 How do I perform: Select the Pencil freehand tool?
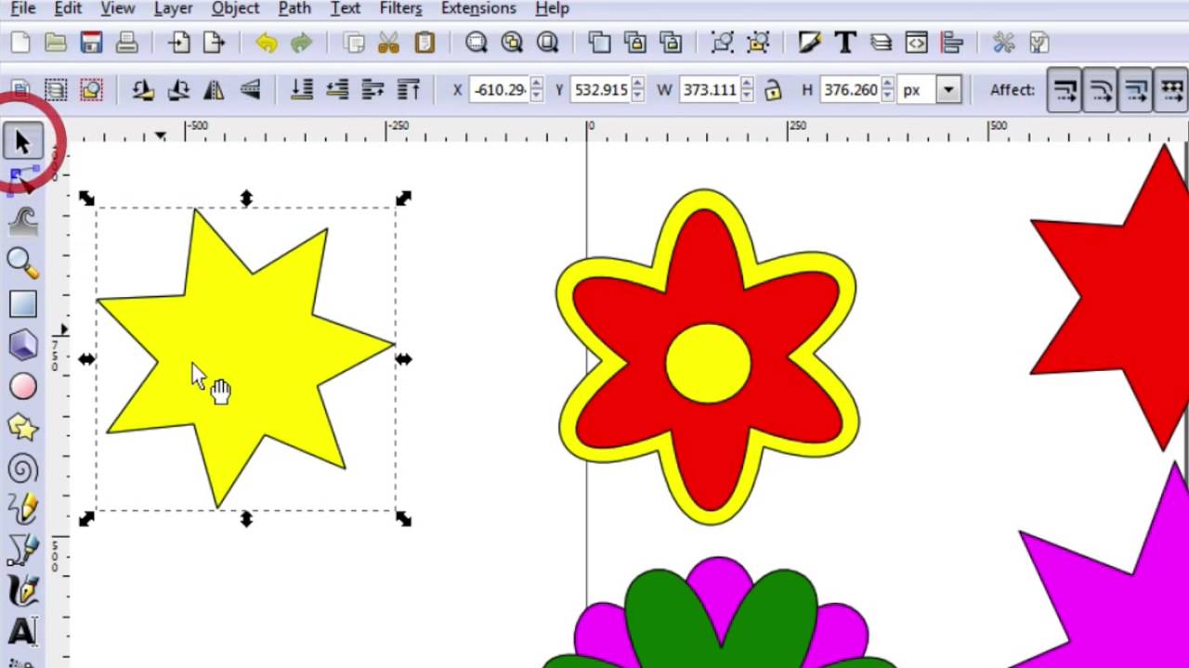(22, 508)
